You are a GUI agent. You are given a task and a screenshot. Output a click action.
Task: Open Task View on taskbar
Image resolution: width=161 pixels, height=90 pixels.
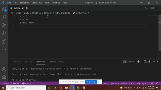point(55,88)
